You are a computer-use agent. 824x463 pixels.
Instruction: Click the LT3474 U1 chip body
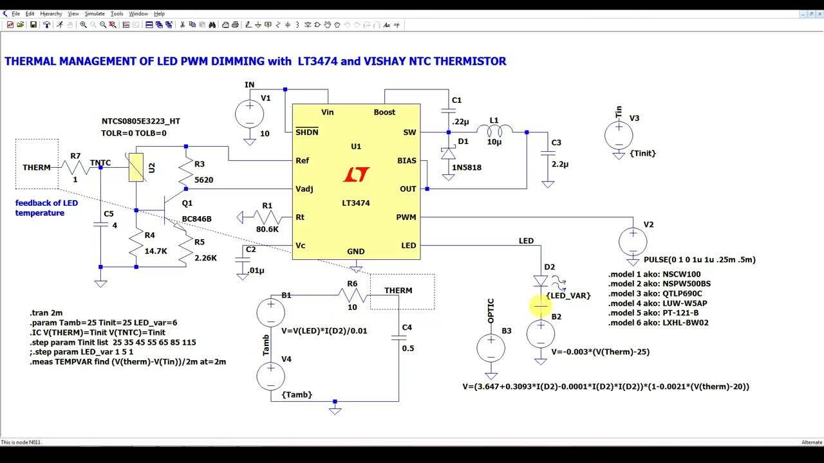pyautogui.click(x=356, y=181)
